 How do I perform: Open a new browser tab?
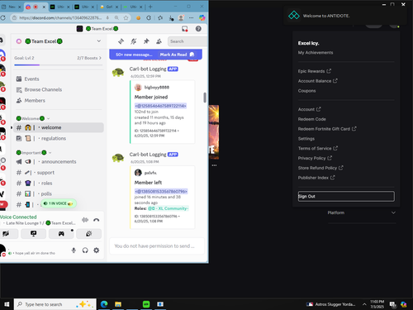(150, 7)
